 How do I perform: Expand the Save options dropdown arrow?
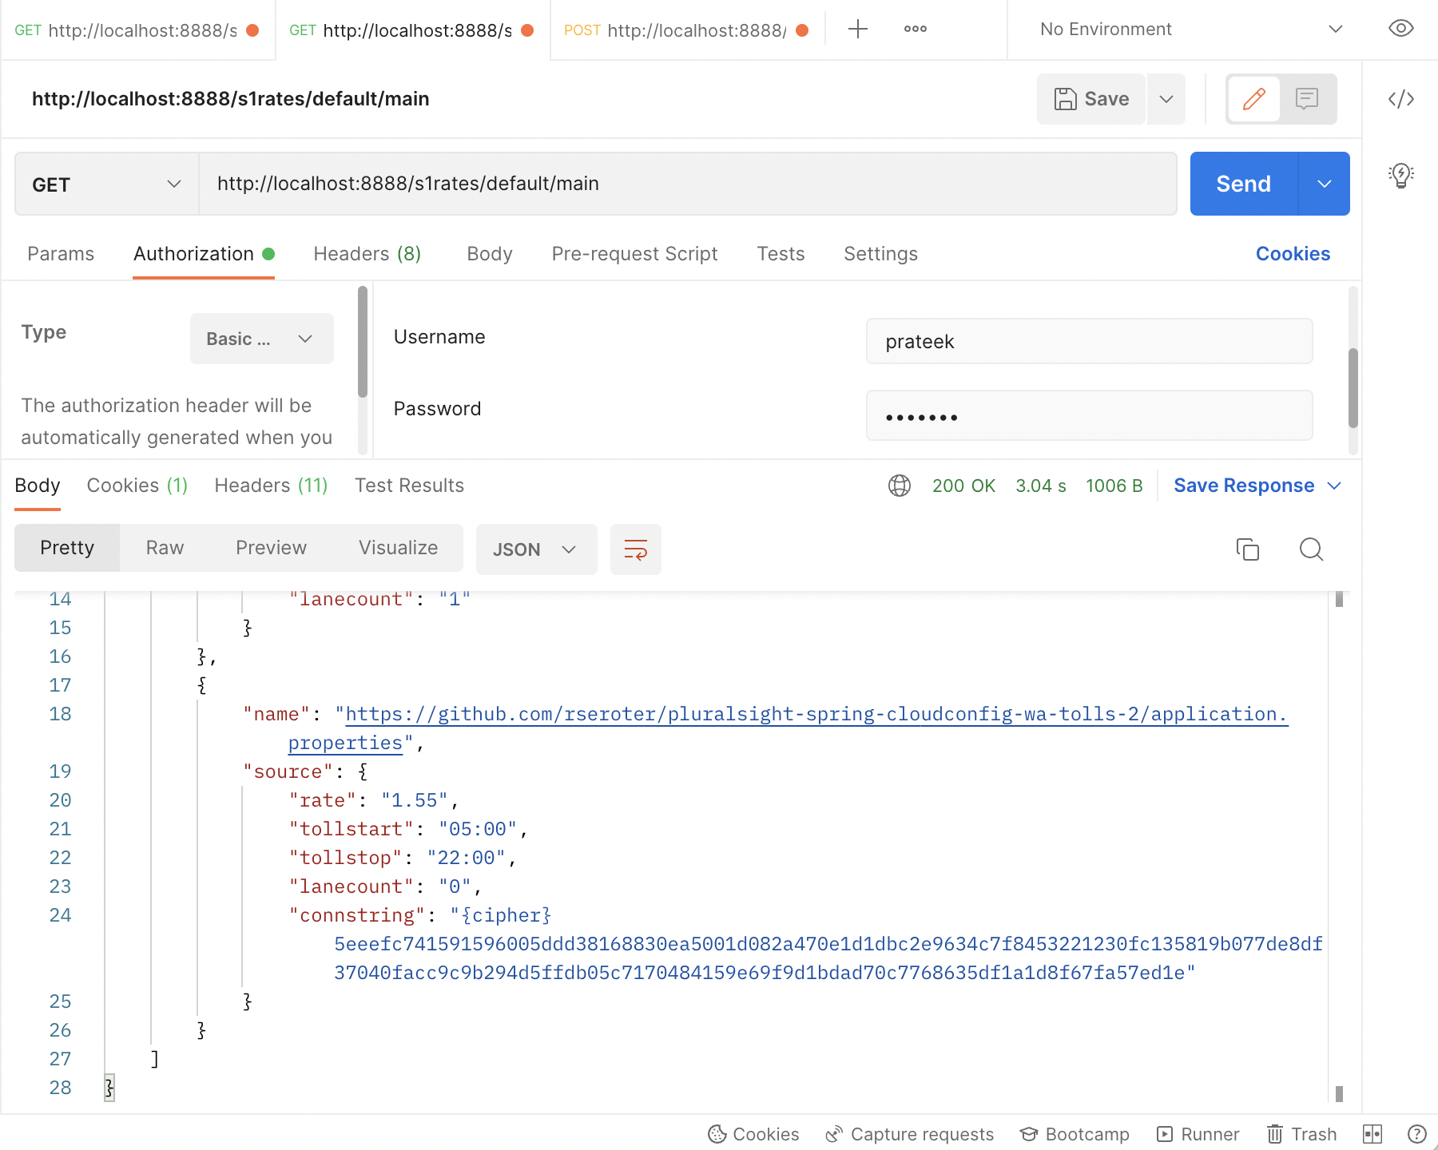(1166, 99)
